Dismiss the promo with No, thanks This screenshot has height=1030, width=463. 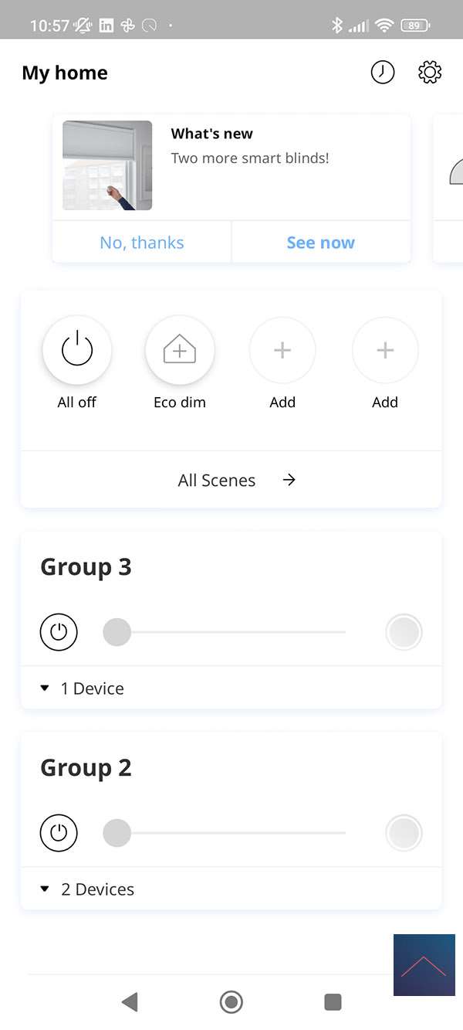click(x=142, y=243)
